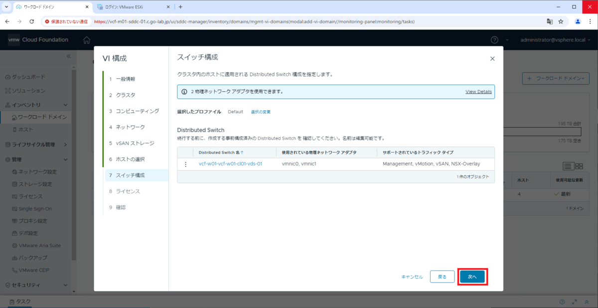Viewport: 598px width, 308px height.
Task: Click the 次へ button
Action: point(472,277)
